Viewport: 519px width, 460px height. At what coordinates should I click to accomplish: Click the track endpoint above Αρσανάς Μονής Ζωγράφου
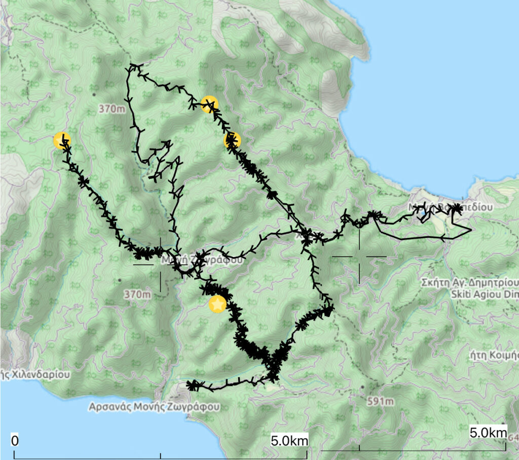click(191, 385)
